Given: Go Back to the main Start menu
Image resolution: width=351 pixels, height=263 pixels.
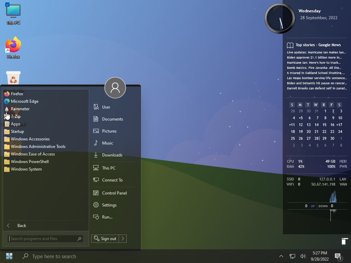Looking at the screenshot, I should tap(22, 226).
